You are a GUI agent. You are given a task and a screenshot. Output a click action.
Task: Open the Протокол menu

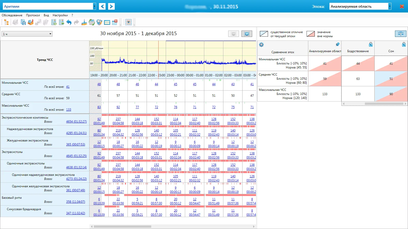tap(33, 15)
